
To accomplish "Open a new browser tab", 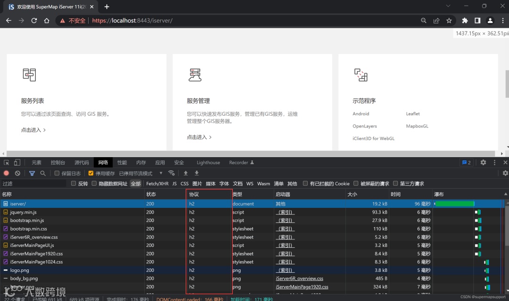I will click(x=107, y=7).
